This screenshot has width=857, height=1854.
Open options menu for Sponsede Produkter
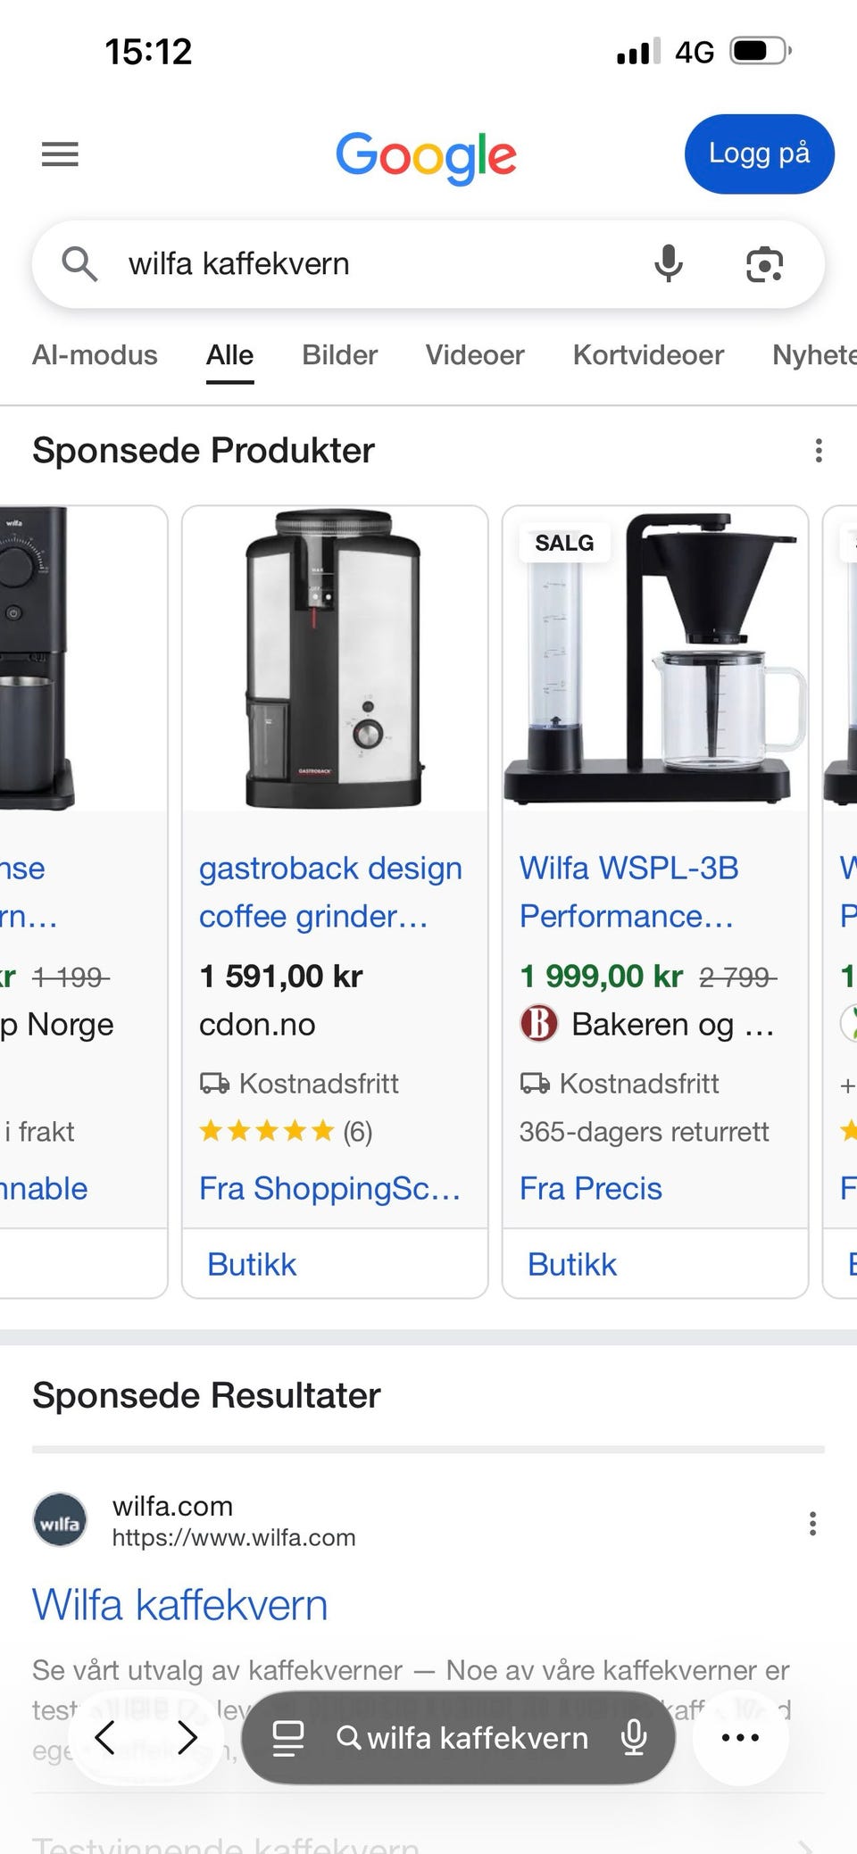818,450
